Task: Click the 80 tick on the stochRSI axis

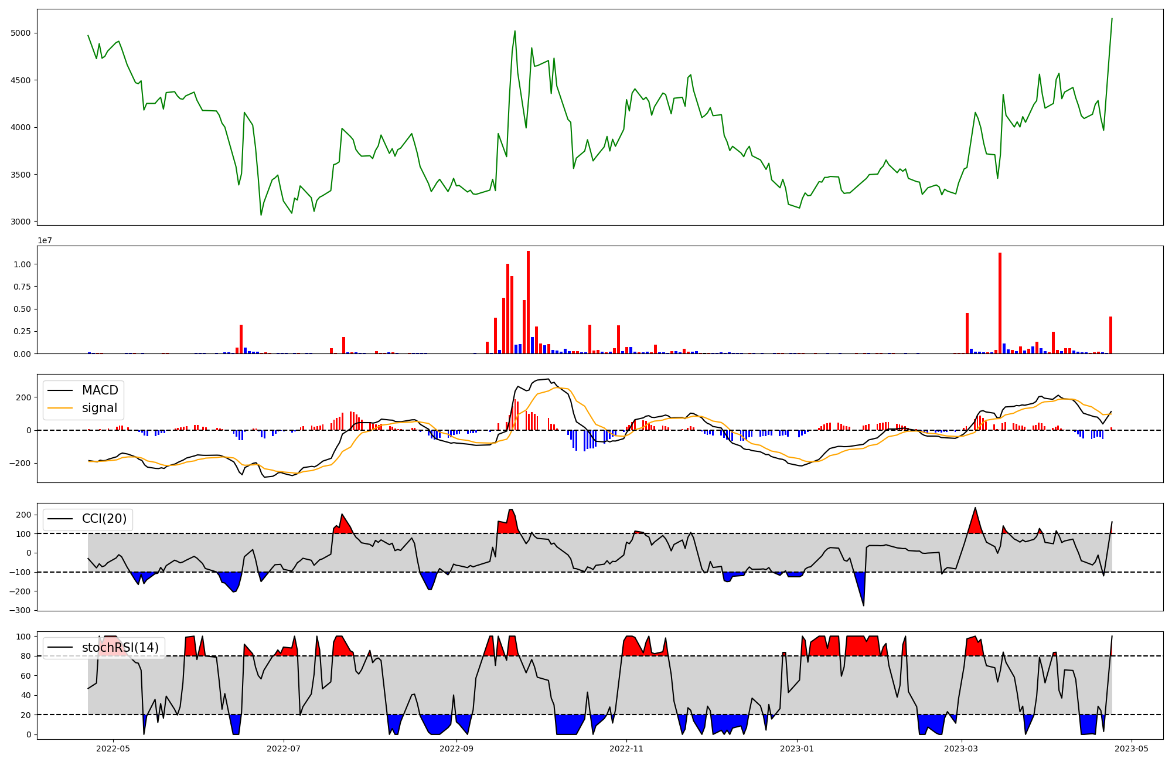Action: [x=26, y=656]
